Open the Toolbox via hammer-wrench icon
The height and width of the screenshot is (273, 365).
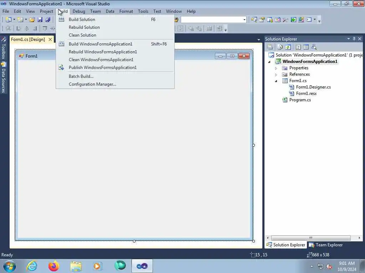point(286,20)
